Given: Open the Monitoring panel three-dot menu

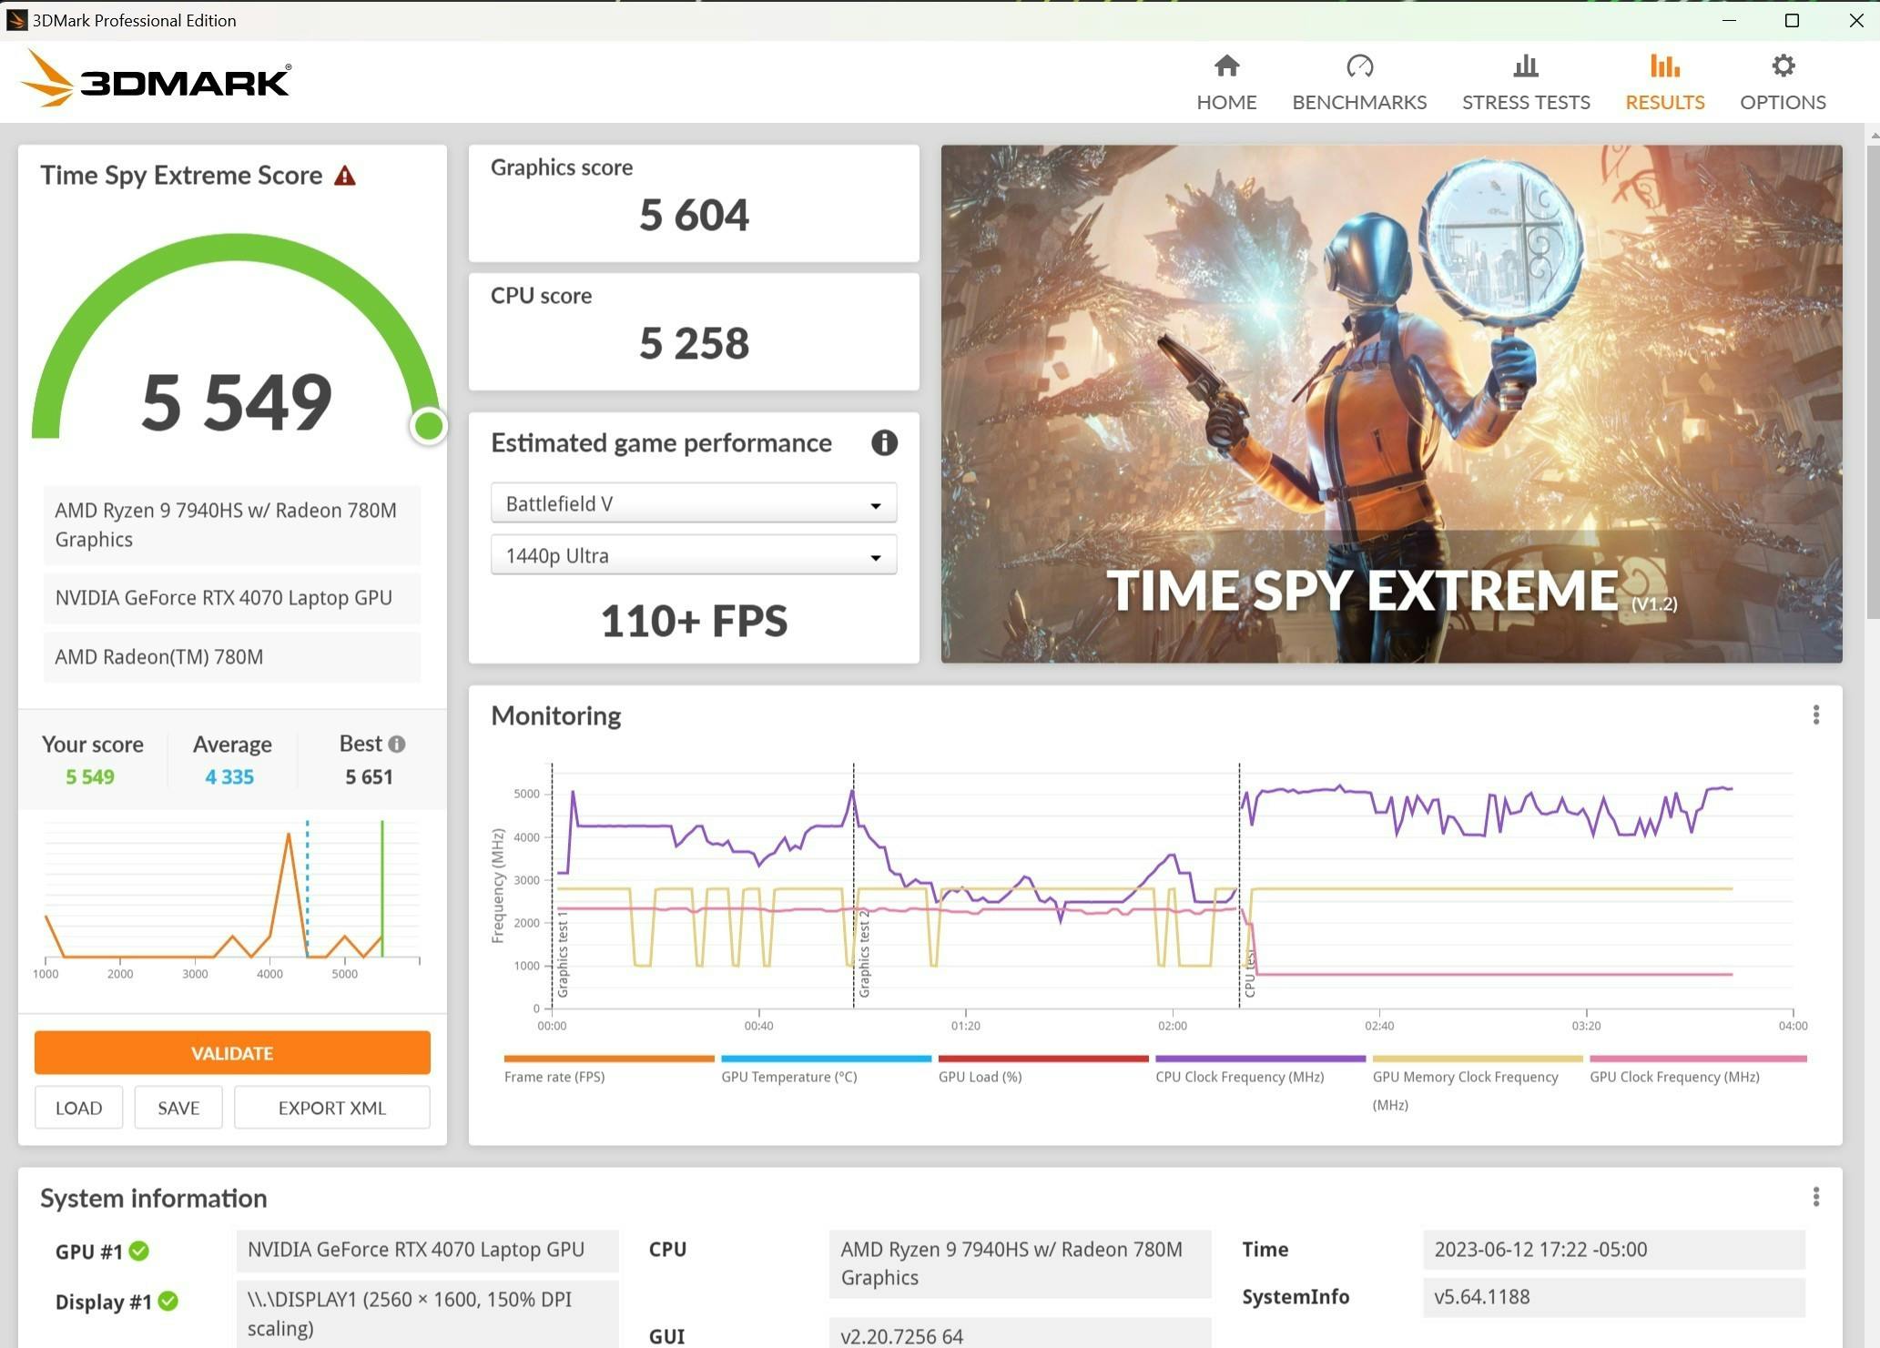Looking at the screenshot, I should 1815,715.
